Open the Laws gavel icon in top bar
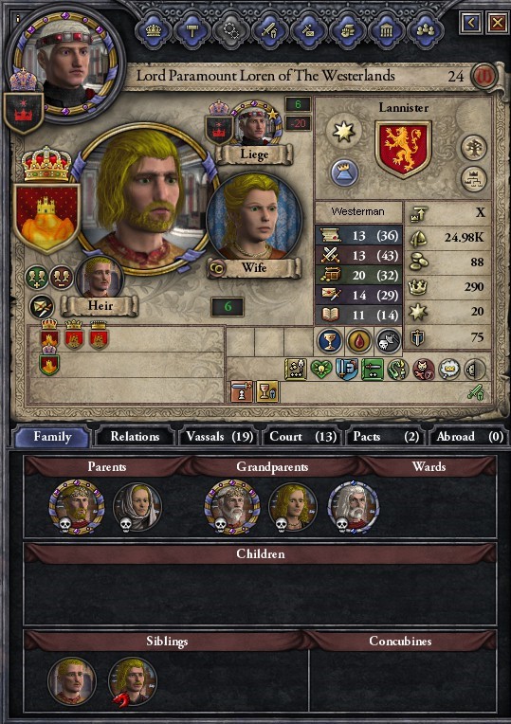The width and height of the screenshot is (511, 724). click(x=192, y=30)
